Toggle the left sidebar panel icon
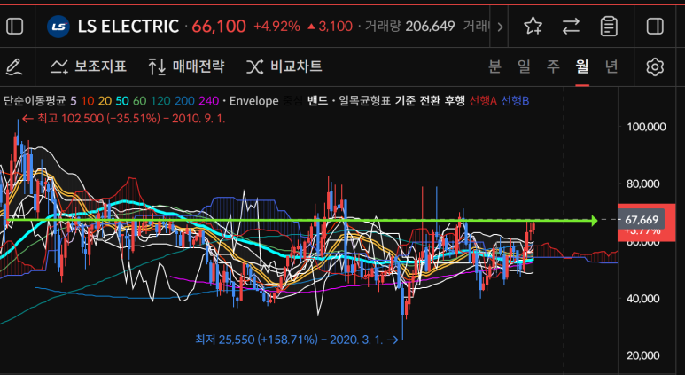Screen dimensions: 685x375 (15, 27)
